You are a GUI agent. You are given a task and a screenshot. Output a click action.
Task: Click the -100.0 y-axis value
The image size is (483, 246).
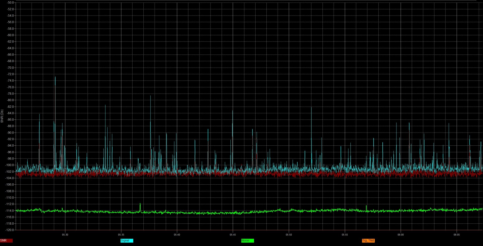10,165
